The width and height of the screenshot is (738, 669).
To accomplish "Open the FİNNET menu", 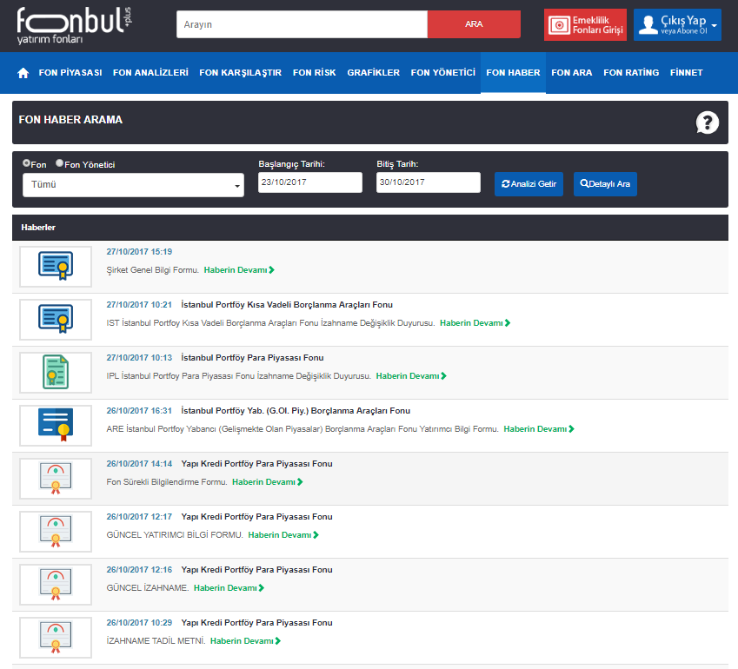I will 686,73.
